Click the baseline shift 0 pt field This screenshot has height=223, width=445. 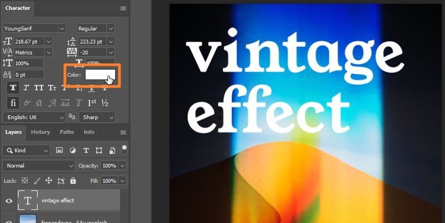29,75
